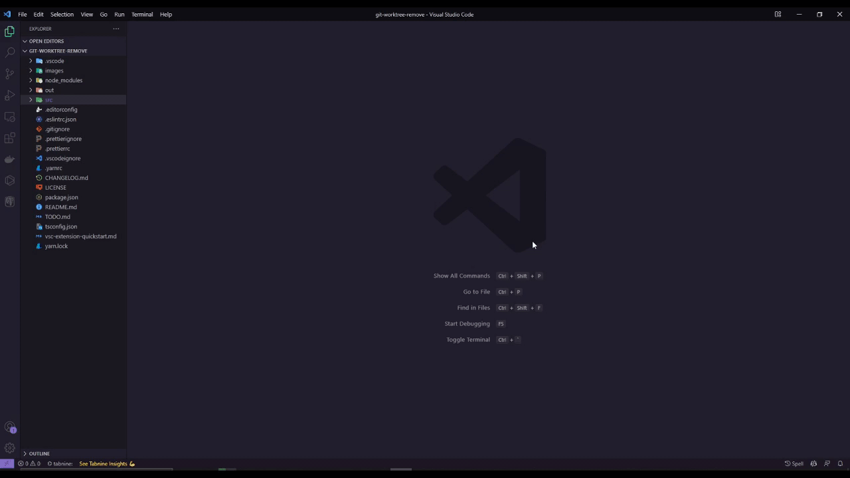Click the bottom activity bar icon above Accounts
The image size is (850, 478).
[9, 202]
